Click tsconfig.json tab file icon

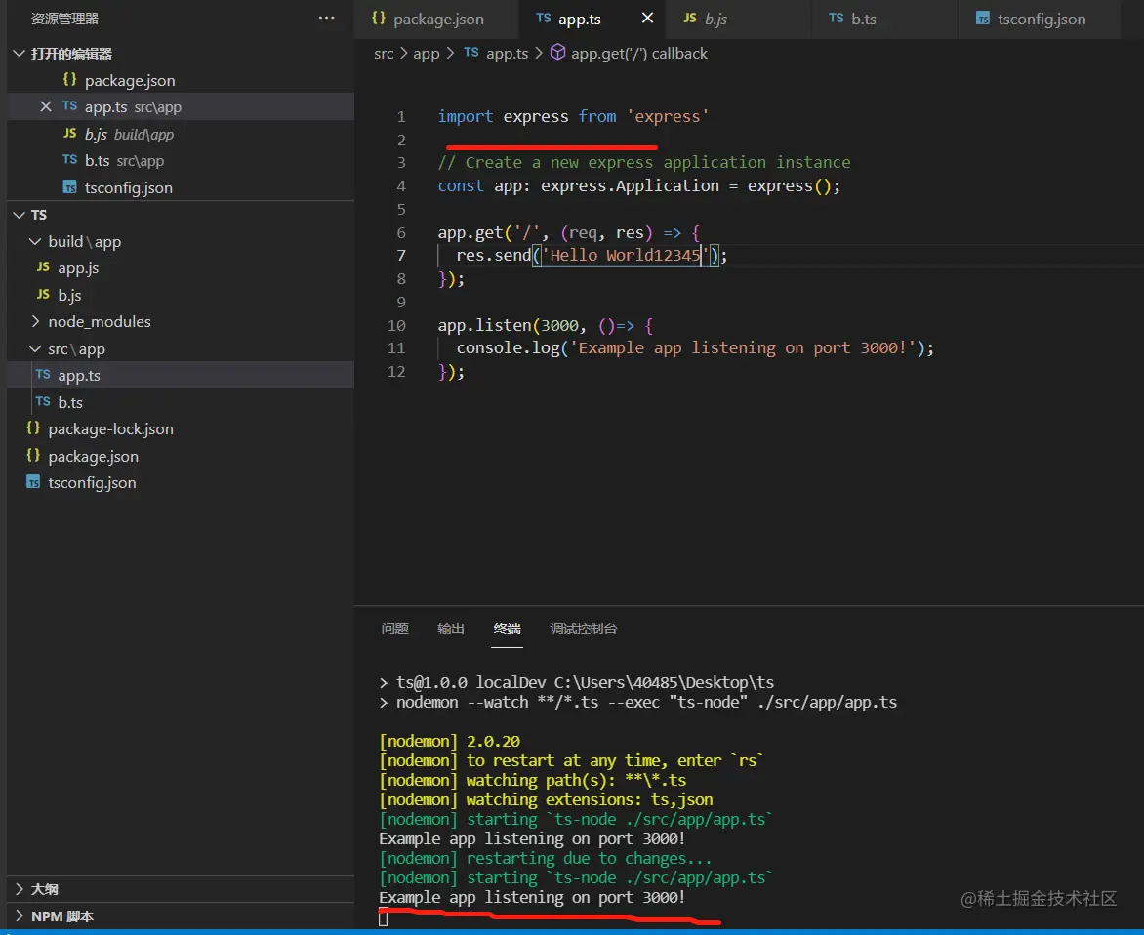[x=983, y=19]
